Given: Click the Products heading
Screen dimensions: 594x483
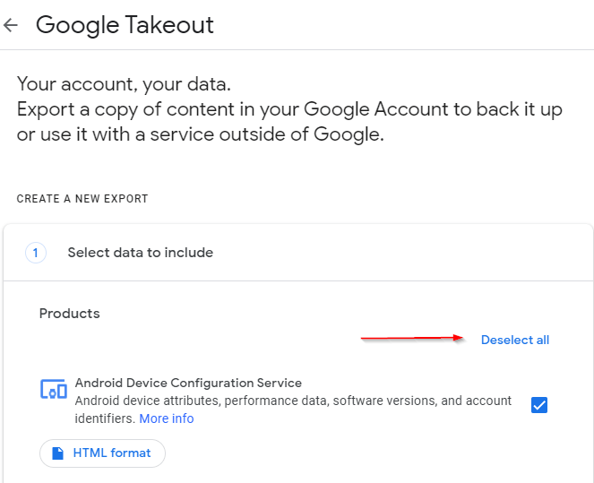Looking at the screenshot, I should [70, 314].
